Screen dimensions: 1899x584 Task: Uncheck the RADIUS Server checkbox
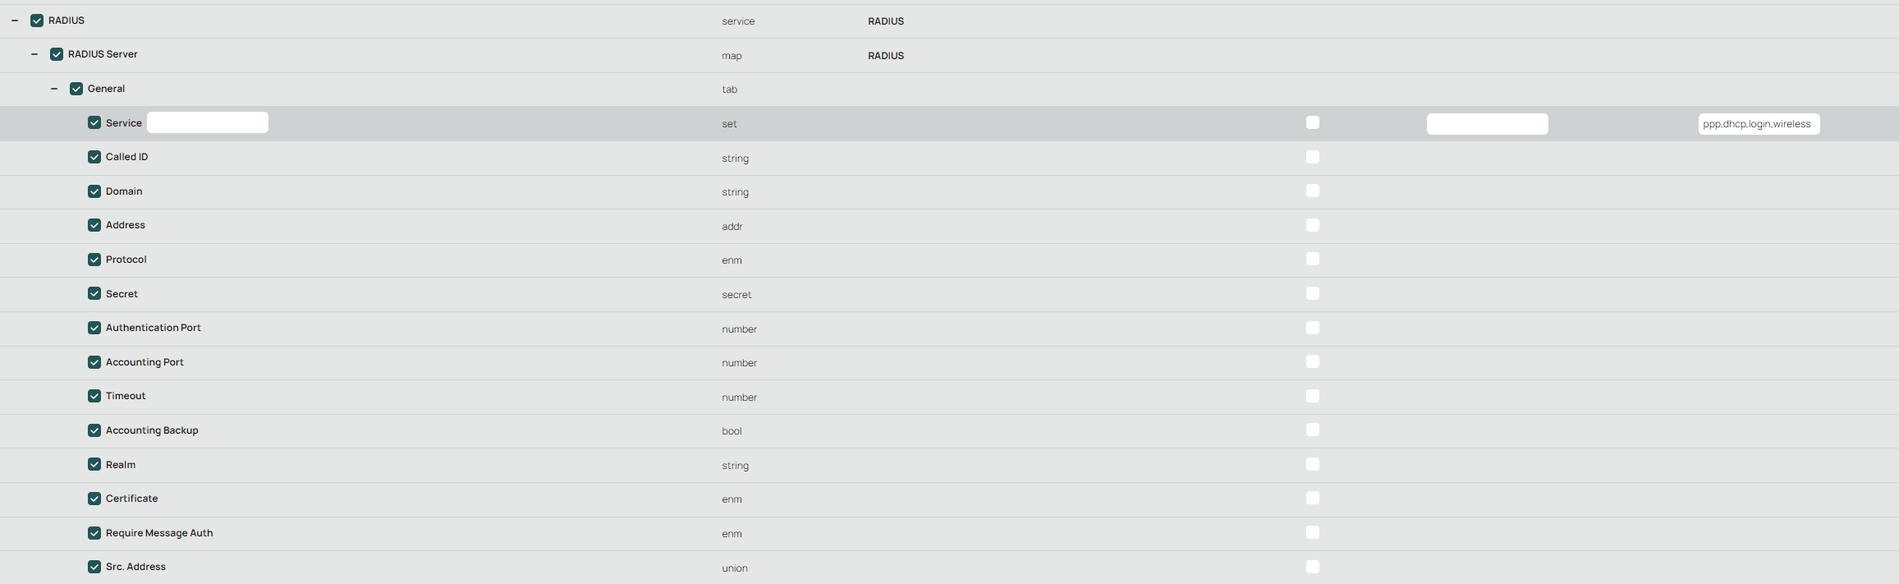click(57, 54)
